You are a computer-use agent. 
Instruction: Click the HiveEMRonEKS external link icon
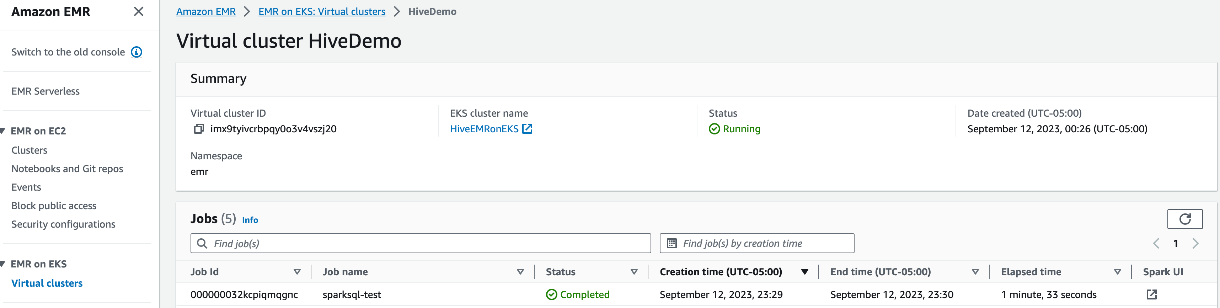(527, 129)
